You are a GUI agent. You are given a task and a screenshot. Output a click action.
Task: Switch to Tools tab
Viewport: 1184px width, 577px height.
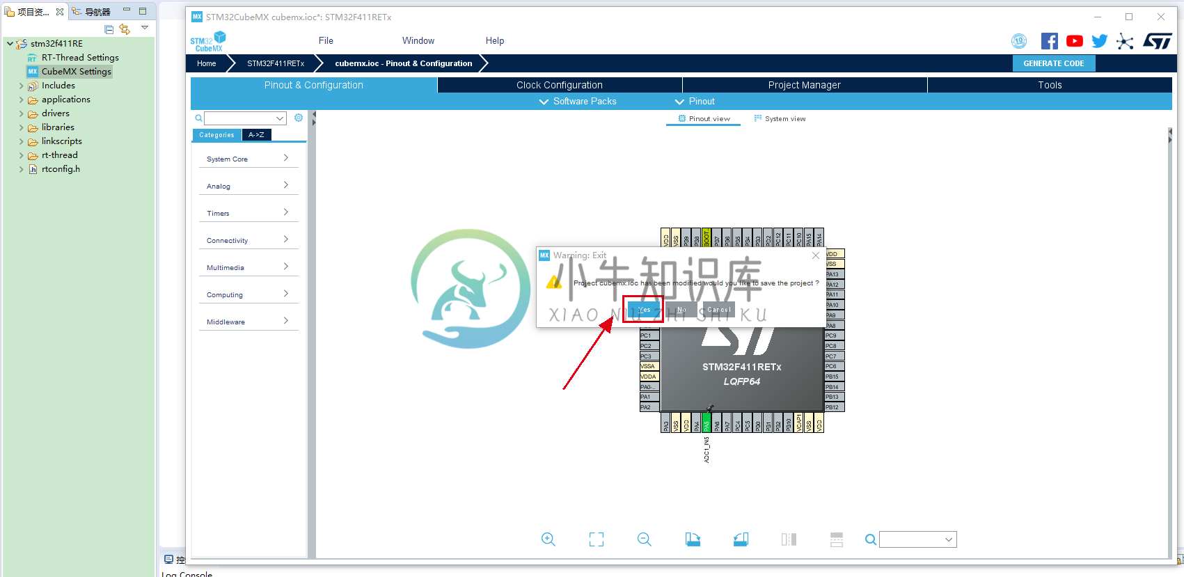[x=1050, y=85]
